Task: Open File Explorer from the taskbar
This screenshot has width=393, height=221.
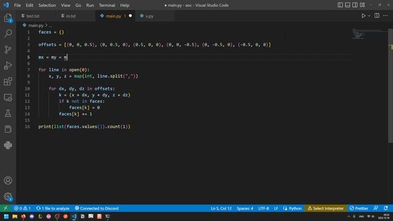Action: pos(15,217)
